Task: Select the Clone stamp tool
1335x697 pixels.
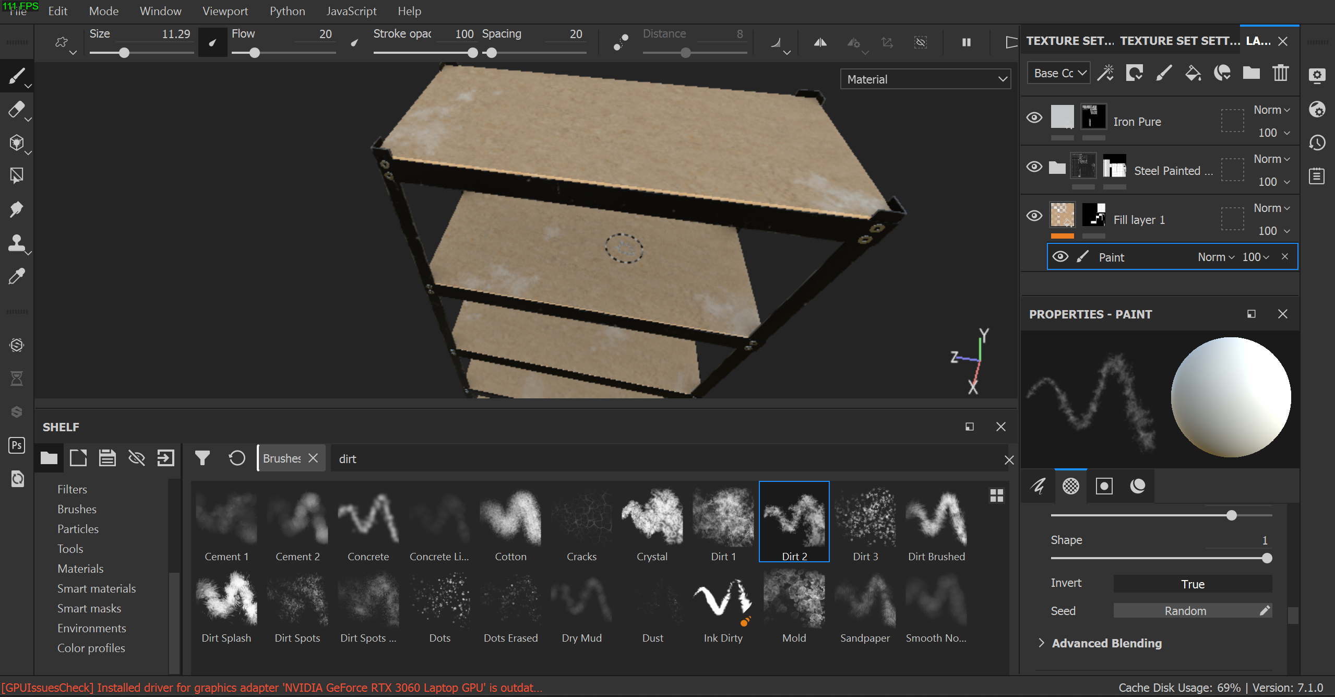Action: point(16,243)
